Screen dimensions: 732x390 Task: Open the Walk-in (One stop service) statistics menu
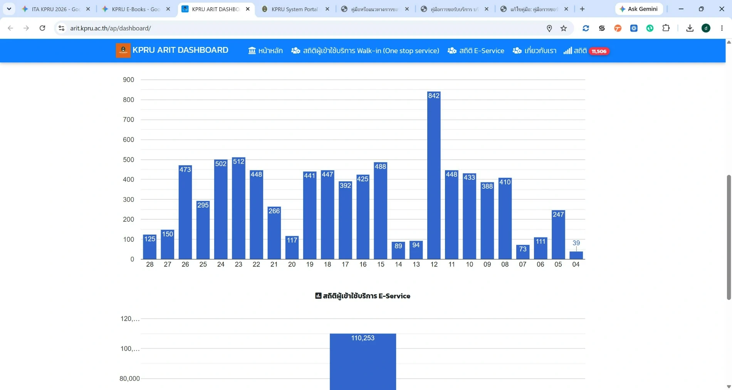click(365, 51)
